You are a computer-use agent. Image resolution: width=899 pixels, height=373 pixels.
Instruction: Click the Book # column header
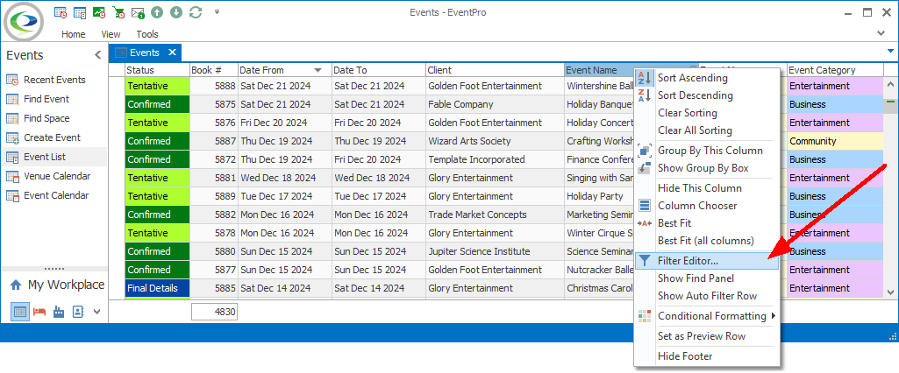(214, 70)
